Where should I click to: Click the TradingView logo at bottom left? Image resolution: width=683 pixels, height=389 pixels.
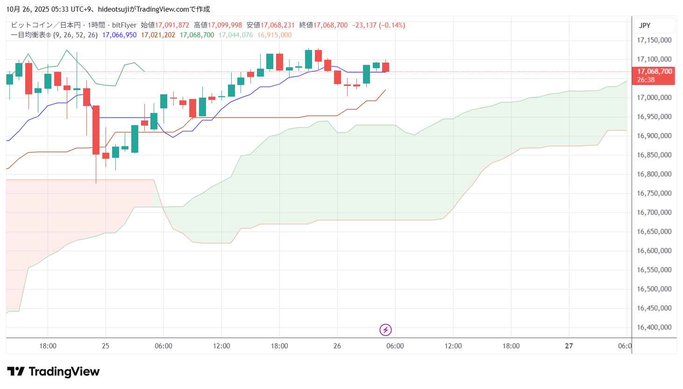coord(53,372)
